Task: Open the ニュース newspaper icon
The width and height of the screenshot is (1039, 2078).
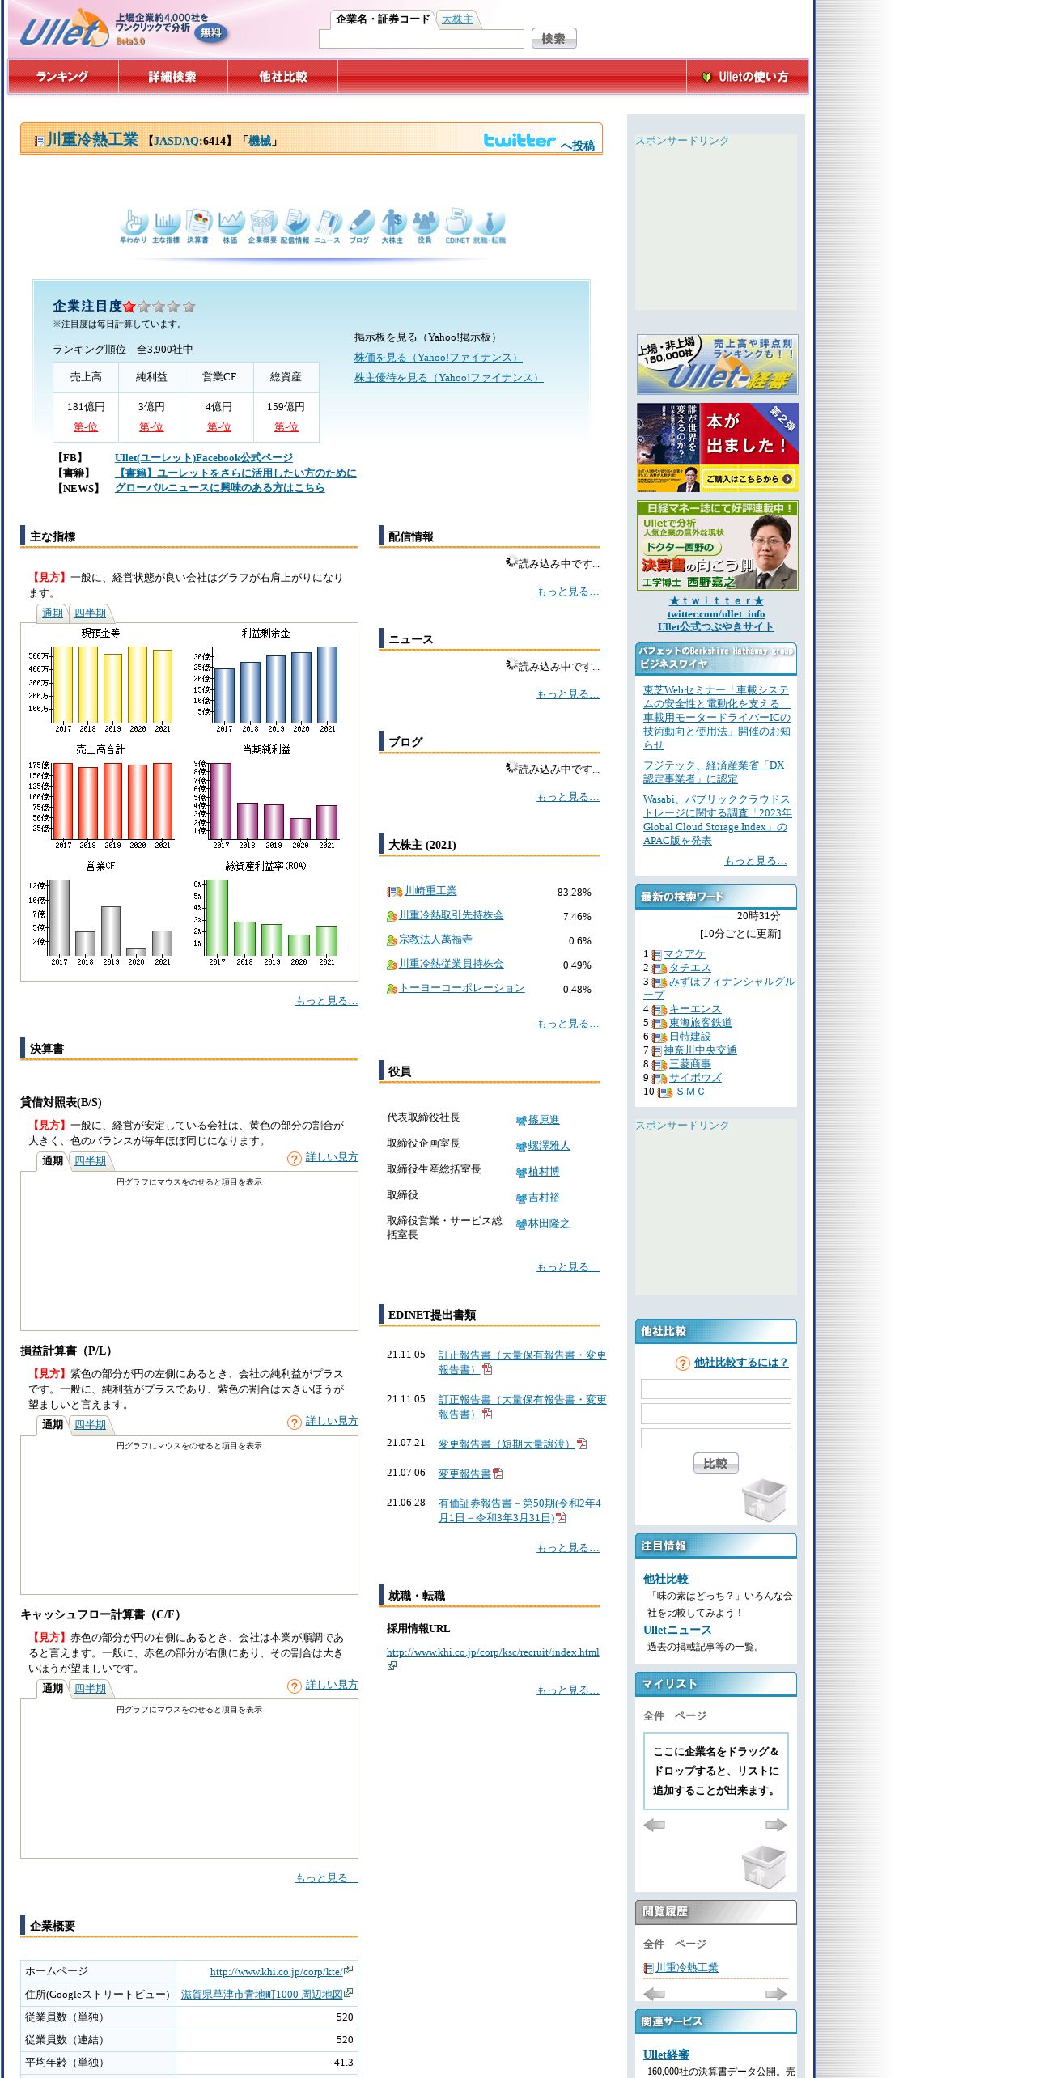Action: pos(328,226)
